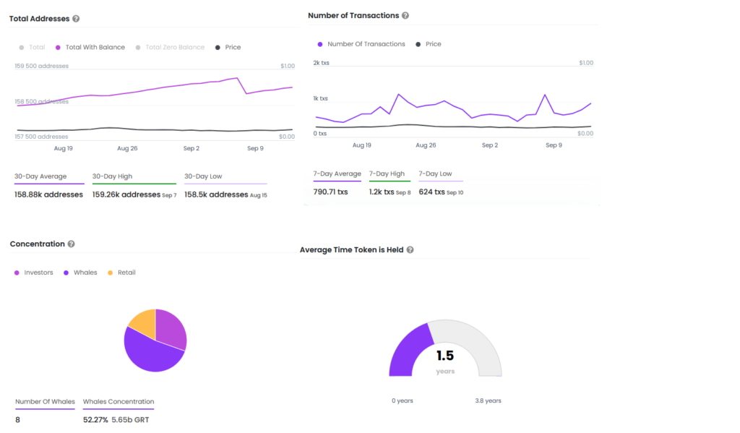Toggle Retail legend item in Concentration
740x433 pixels.
[x=121, y=273]
